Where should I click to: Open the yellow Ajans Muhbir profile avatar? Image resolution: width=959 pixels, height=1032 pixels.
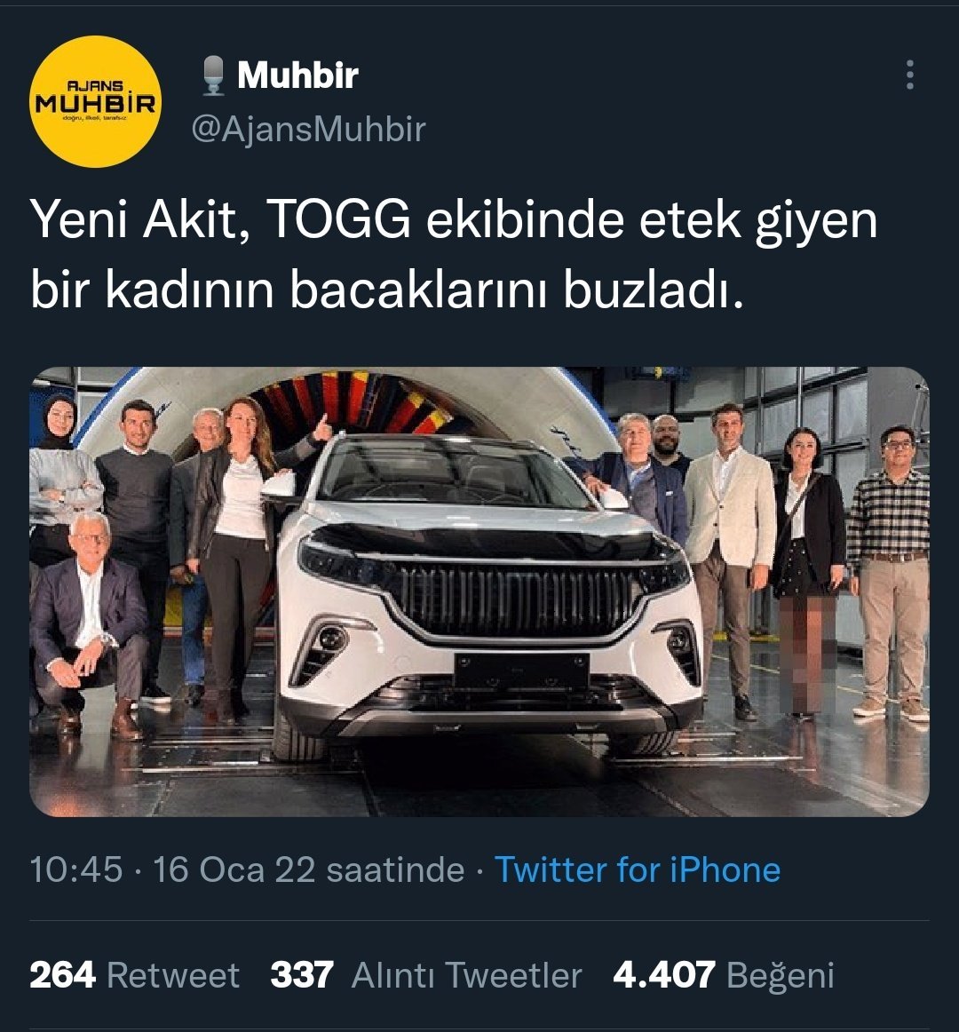pos(96,100)
